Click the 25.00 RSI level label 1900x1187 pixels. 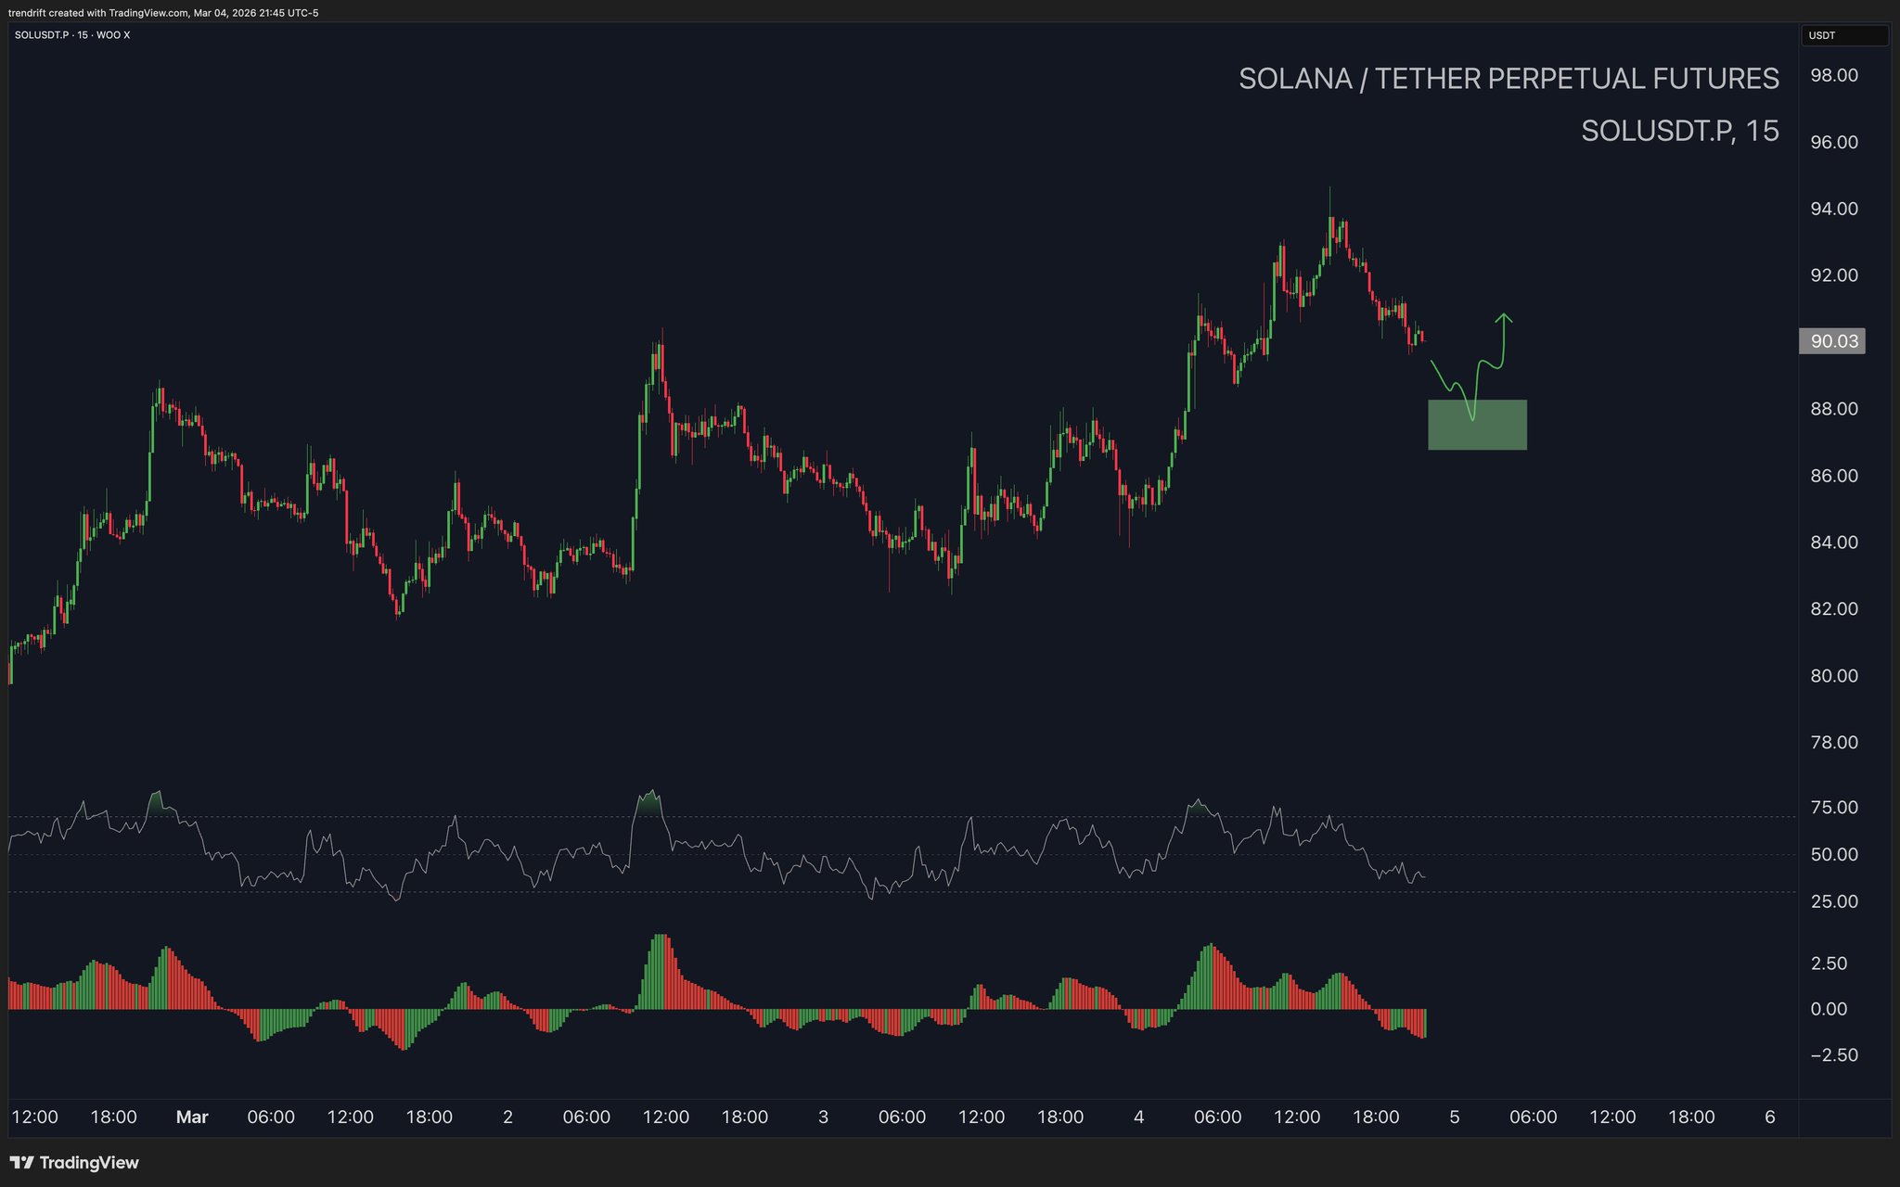(x=1834, y=901)
